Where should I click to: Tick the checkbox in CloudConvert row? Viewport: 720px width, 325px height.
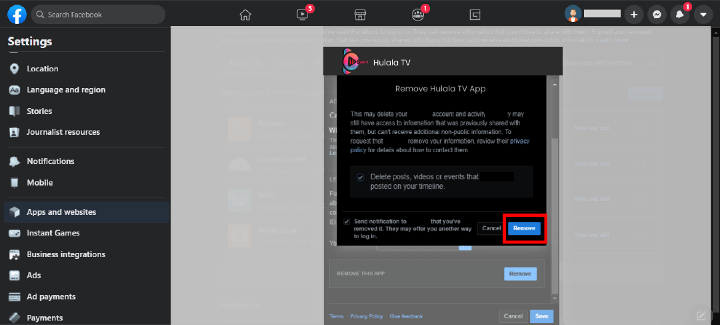tap(641, 164)
